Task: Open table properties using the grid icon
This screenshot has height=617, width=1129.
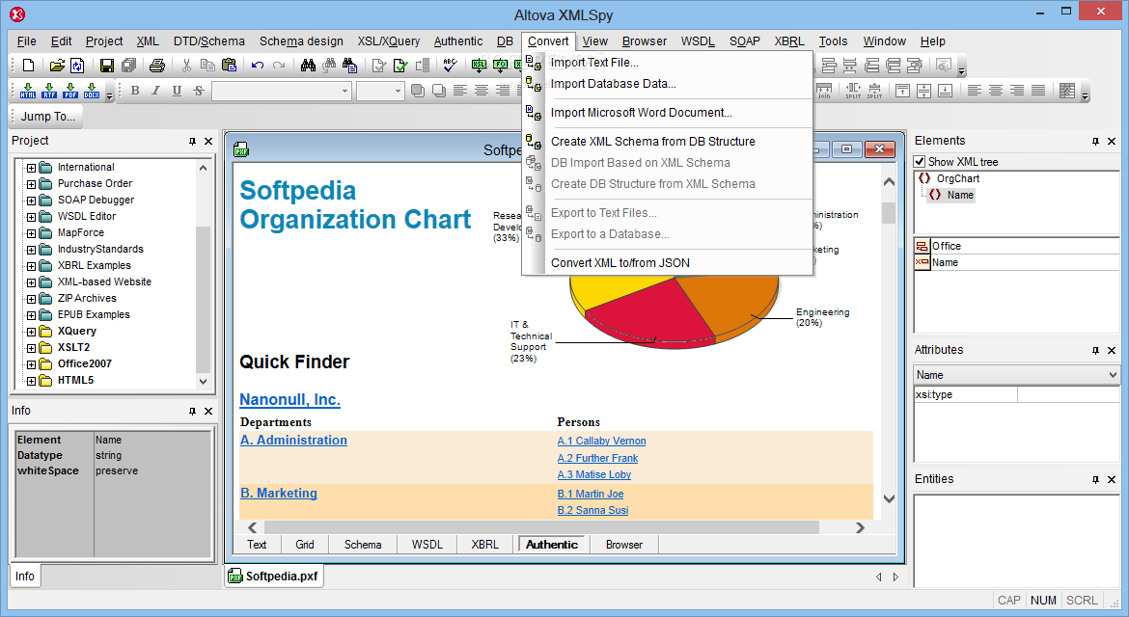Action: [1067, 91]
